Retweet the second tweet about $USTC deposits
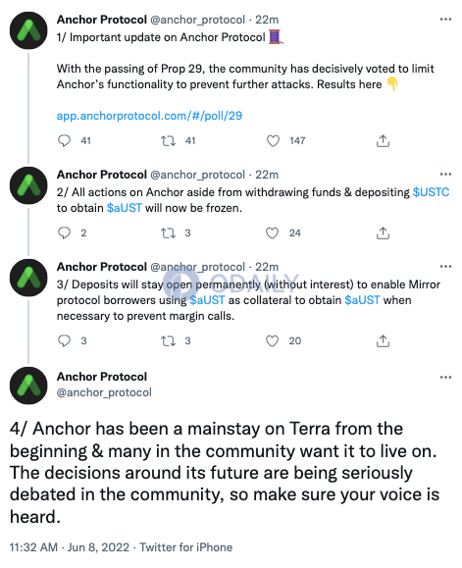Viewport: 462px width, 568px height. click(168, 232)
